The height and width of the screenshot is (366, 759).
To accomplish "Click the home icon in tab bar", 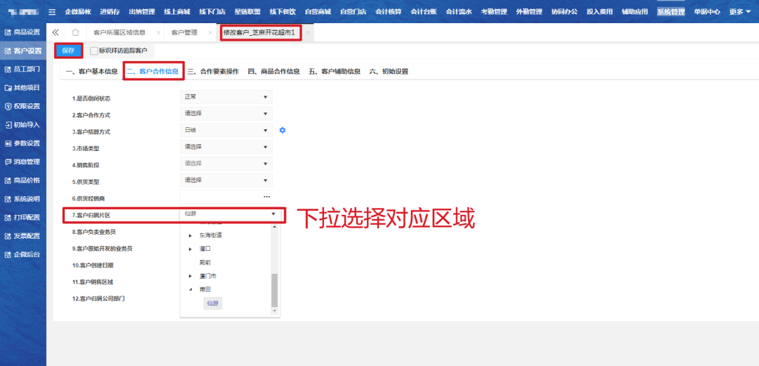I will [x=75, y=33].
